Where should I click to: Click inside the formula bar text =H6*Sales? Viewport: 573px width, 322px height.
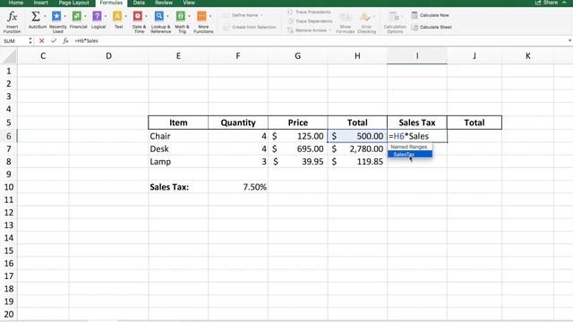coord(86,41)
